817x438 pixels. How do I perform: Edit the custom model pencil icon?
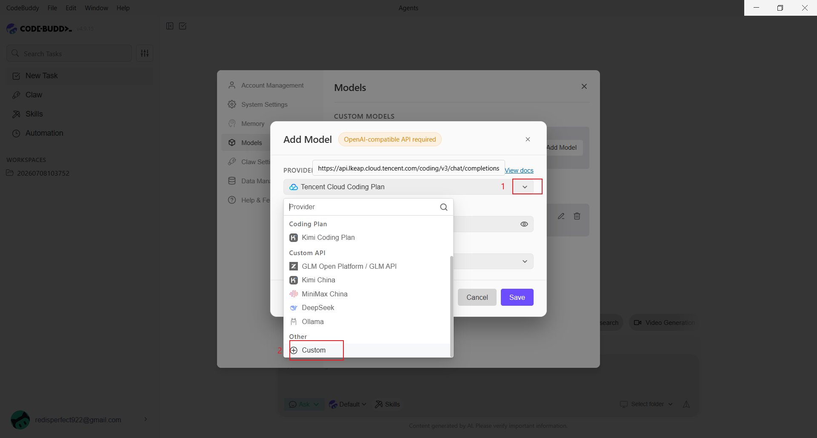[561, 216]
